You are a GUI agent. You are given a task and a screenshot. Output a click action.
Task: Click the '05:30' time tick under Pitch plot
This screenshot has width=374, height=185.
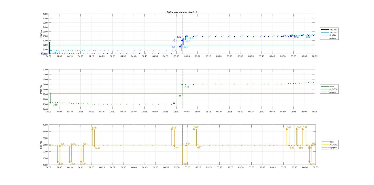click(240, 112)
